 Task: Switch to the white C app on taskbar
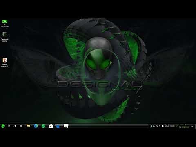(x=66, y=126)
